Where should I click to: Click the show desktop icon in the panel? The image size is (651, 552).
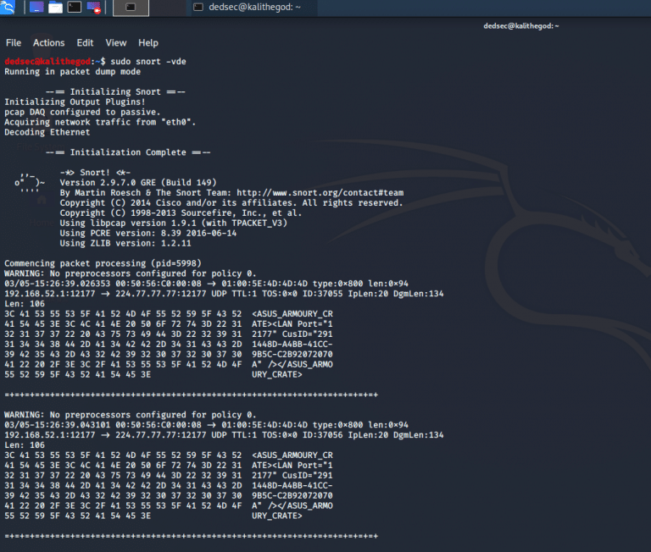36,8
